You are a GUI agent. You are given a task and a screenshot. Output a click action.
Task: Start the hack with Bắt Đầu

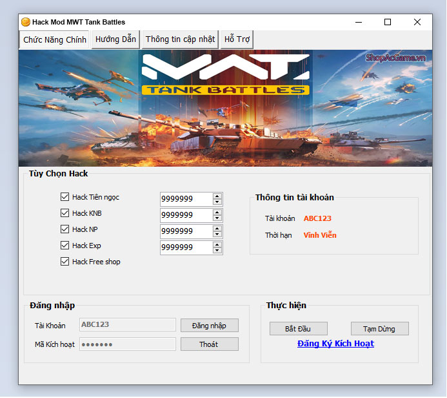[x=299, y=329]
